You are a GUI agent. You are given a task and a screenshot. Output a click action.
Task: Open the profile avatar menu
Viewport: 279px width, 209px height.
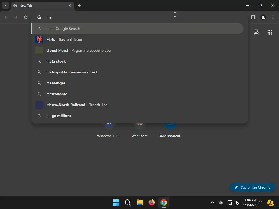coord(263,17)
